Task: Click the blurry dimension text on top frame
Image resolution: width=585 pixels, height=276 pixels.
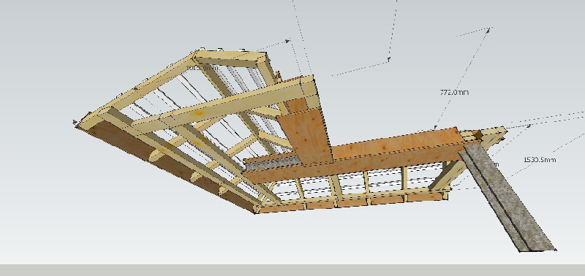Action: click(x=202, y=68)
